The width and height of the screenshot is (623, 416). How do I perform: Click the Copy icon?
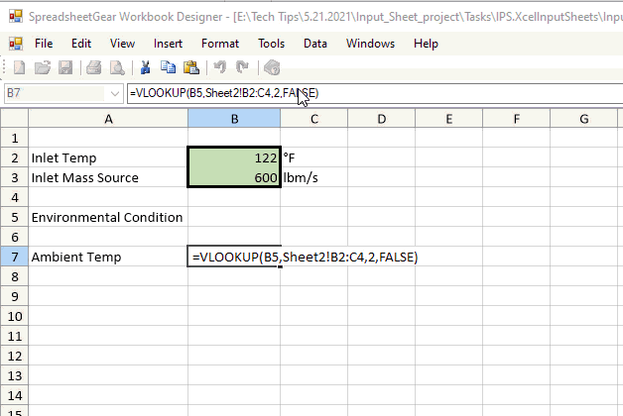click(x=168, y=67)
